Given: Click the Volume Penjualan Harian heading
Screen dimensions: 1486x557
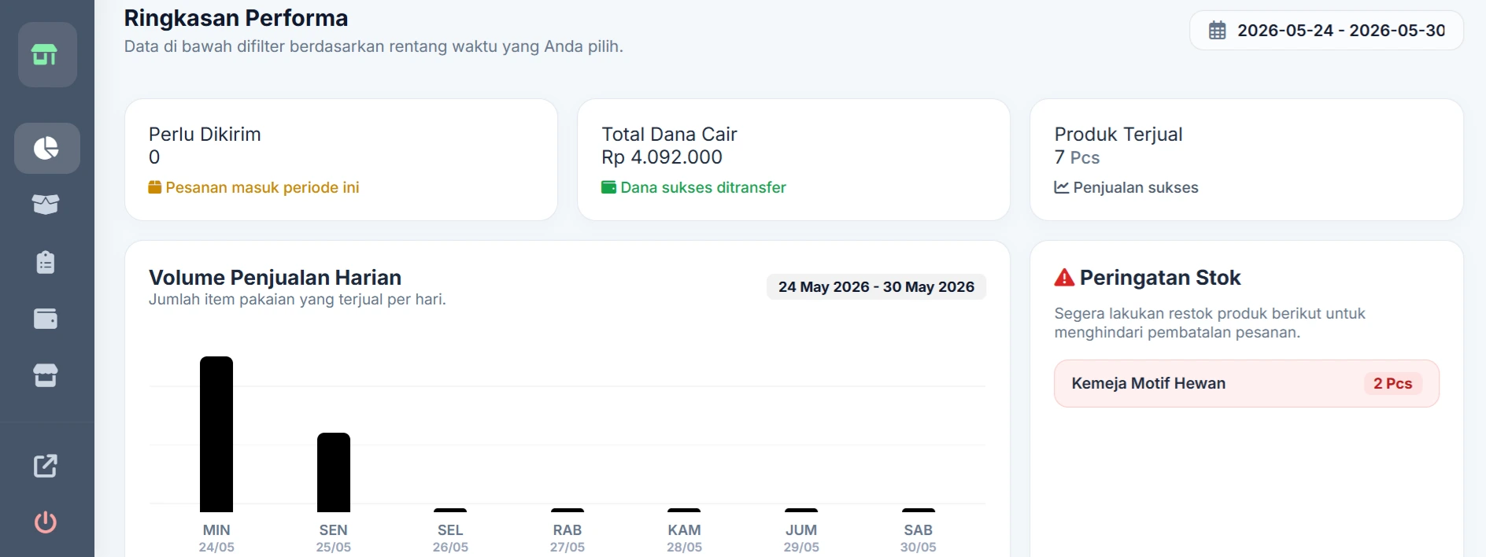Looking at the screenshot, I should 275,277.
